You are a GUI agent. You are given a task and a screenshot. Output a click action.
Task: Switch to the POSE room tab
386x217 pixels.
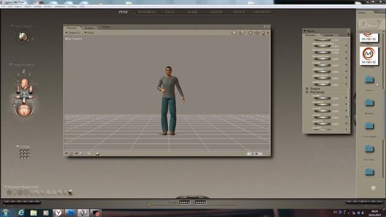pos(123,12)
